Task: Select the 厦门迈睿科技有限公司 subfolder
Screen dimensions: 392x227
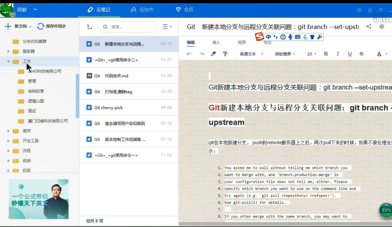Action: (x=48, y=121)
